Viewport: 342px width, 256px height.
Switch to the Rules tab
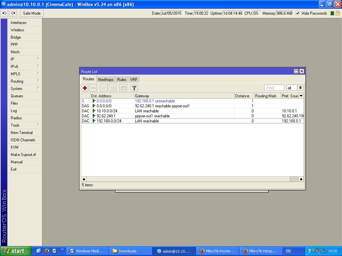pyautogui.click(x=122, y=80)
